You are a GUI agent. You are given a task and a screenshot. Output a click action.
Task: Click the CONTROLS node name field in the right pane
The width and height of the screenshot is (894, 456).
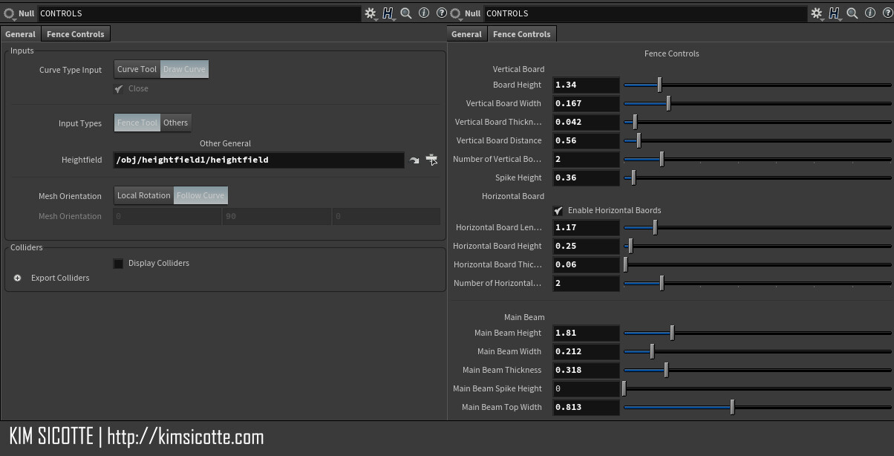645,13
